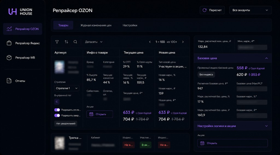The height and width of the screenshot is (155, 280).
Task: Click % Ozon-карты value 11 %
Action: point(140,66)
